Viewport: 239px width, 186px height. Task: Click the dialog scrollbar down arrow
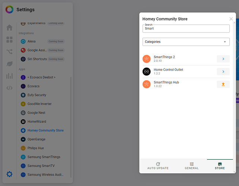[235, 172]
